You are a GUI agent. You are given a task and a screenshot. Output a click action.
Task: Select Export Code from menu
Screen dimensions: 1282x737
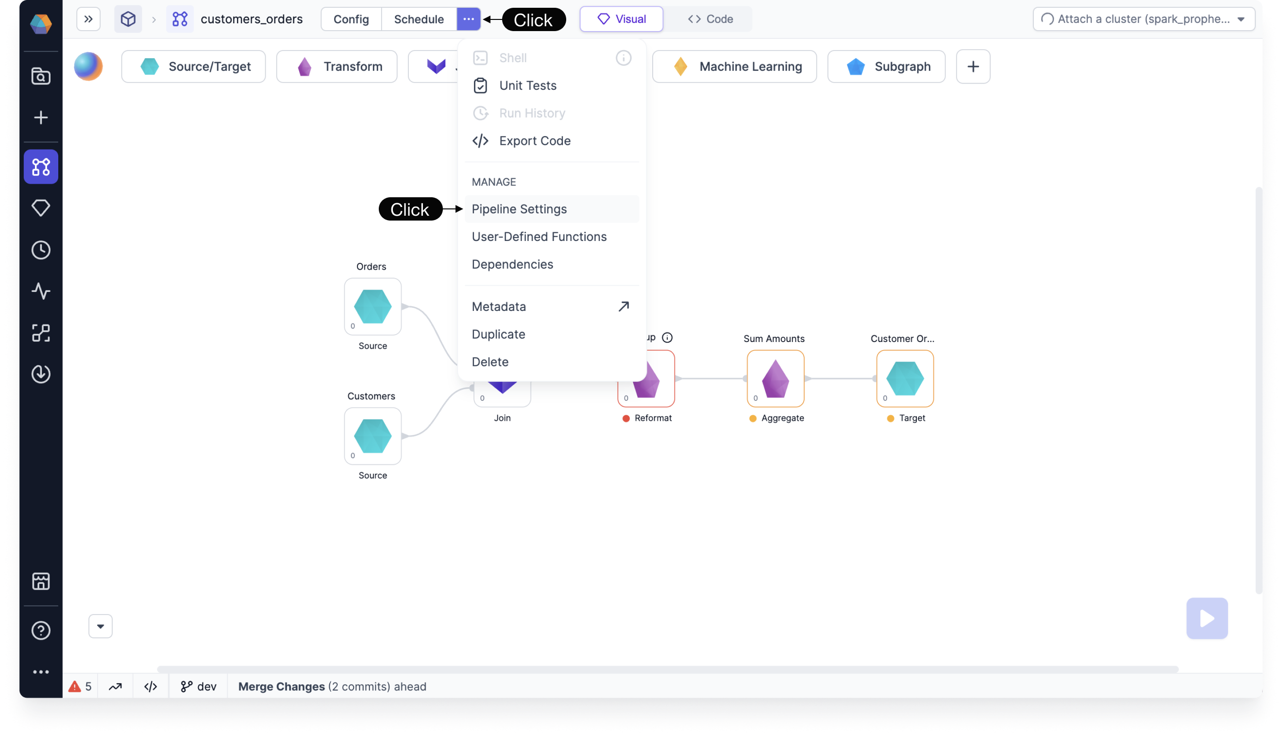pyautogui.click(x=535, y=140)
